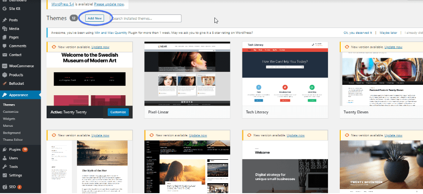Click Update now on Twenty Twenty theme
The width and height of the screenshot is (423, 194).
(100, 47)
